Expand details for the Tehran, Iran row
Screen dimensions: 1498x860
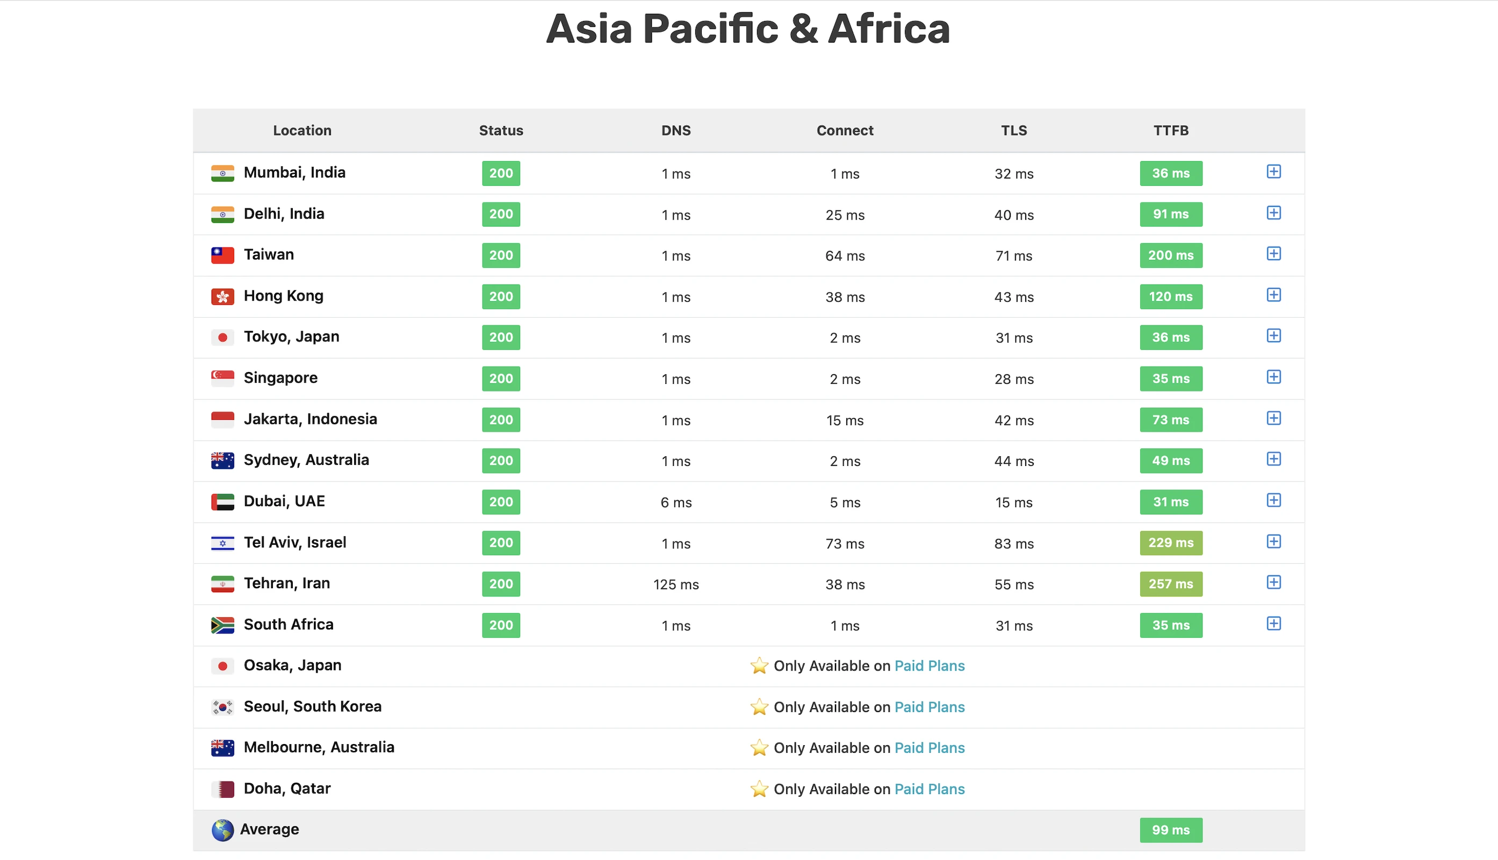pyautogui.click(x=1273, y=583)
